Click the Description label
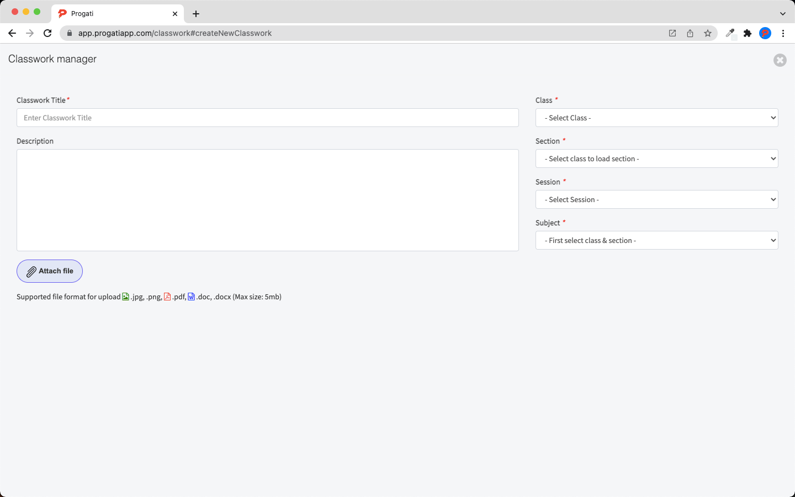The image size is (795, 497). [x=35, y=141]
